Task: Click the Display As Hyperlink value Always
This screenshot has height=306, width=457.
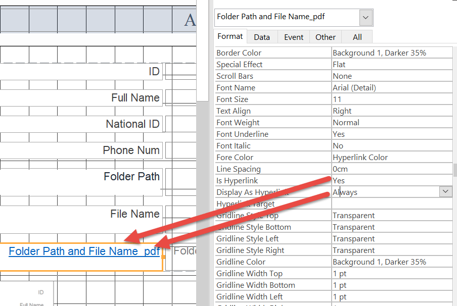Action: pos(385,192)
